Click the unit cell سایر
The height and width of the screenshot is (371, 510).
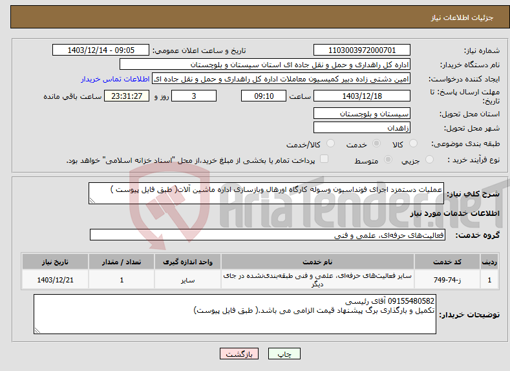pyautogui.click(x=187, y=280)
